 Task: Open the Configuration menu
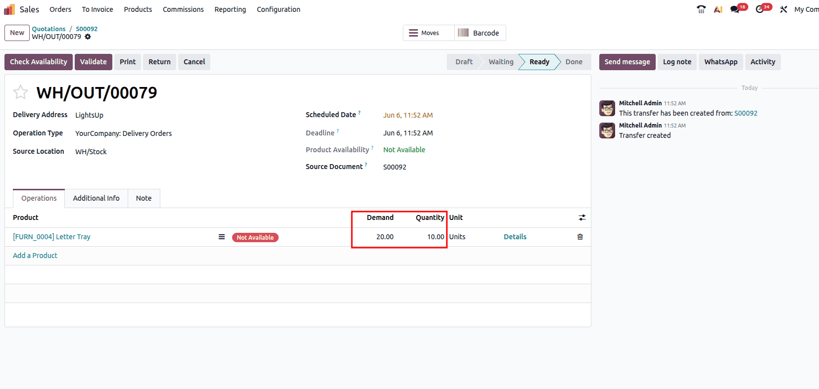pos(279,9)
